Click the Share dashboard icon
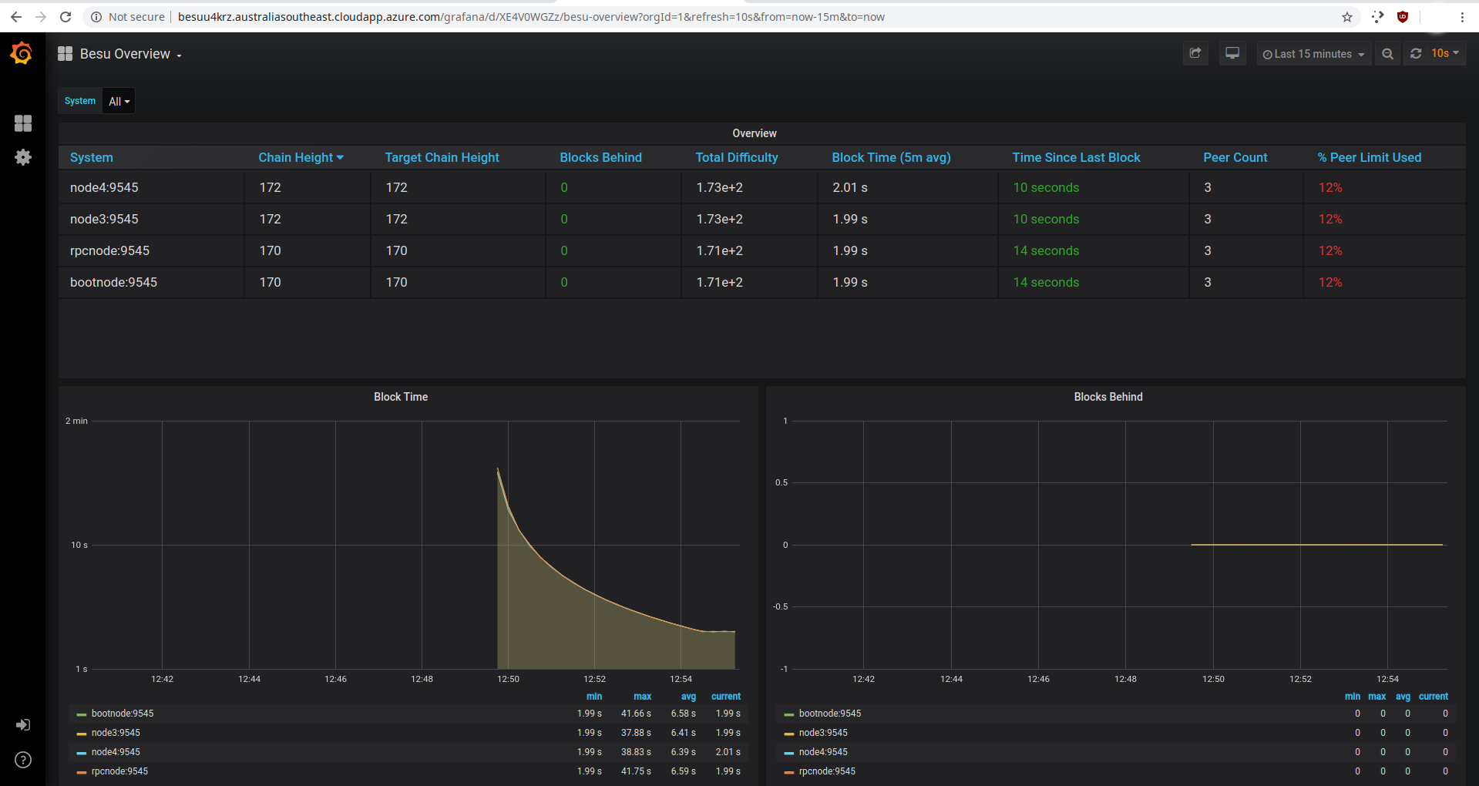1479x786 pixels. [x=1195, y=53]
